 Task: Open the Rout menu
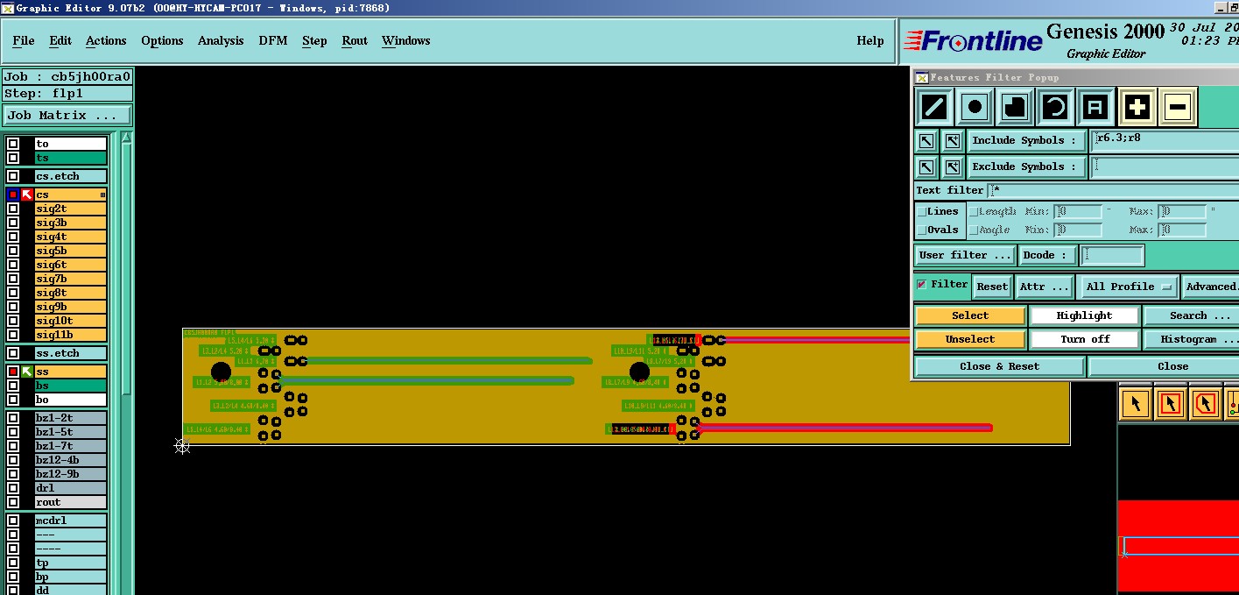tap(355, 40)
